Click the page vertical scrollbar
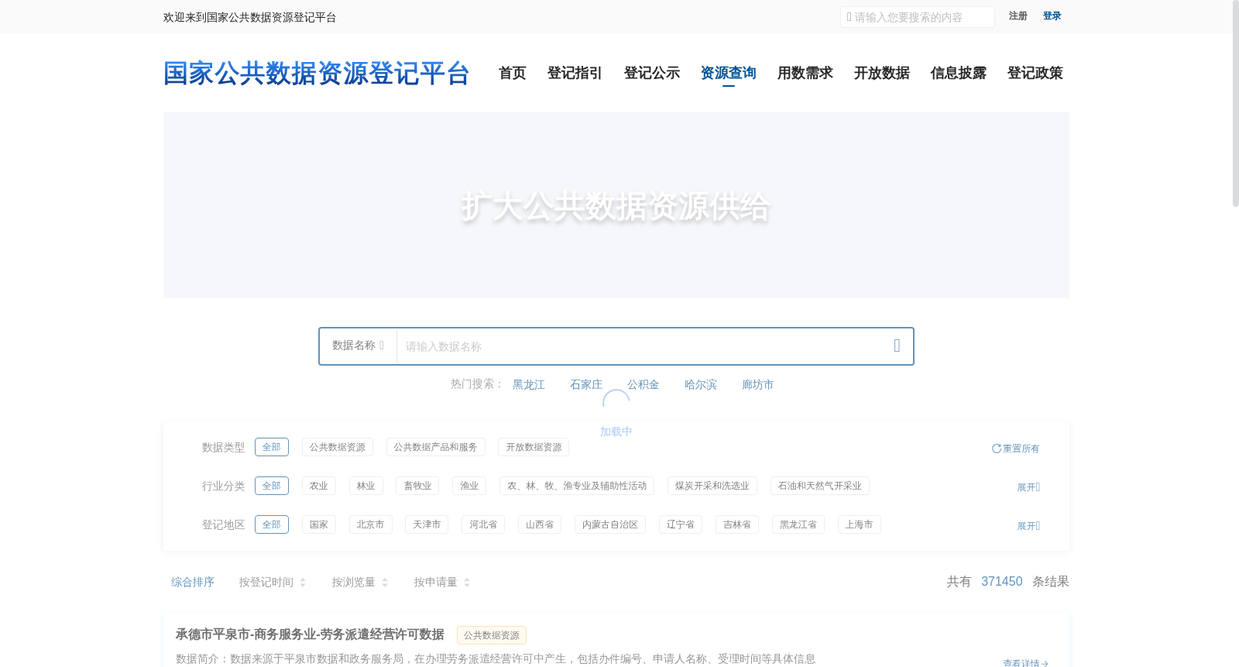 [x=1236, y=103]
